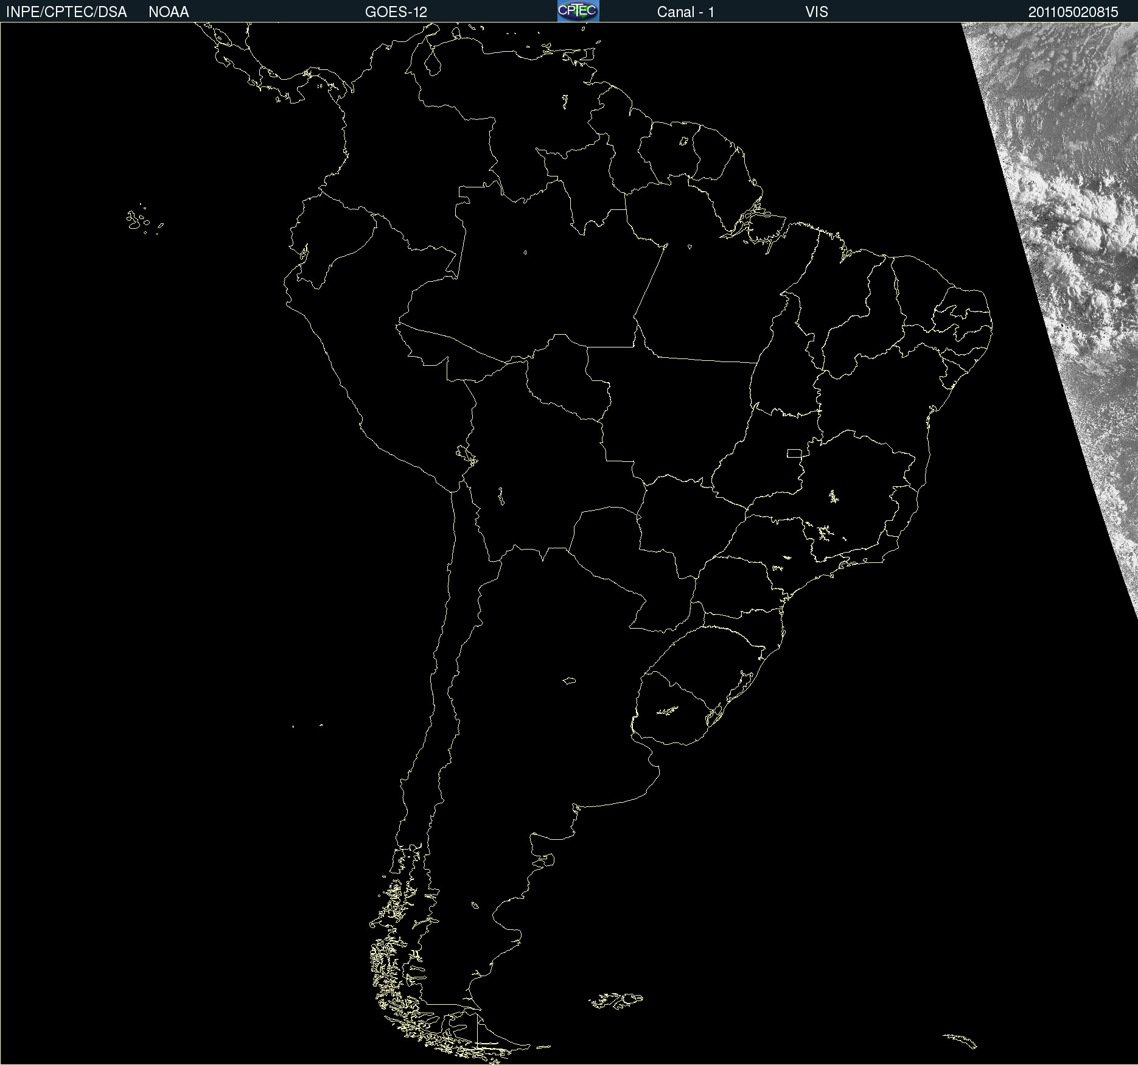Click the 'Canal - 1' channel label
The width and height of the screenshot is (1138, 1065).
686,12
